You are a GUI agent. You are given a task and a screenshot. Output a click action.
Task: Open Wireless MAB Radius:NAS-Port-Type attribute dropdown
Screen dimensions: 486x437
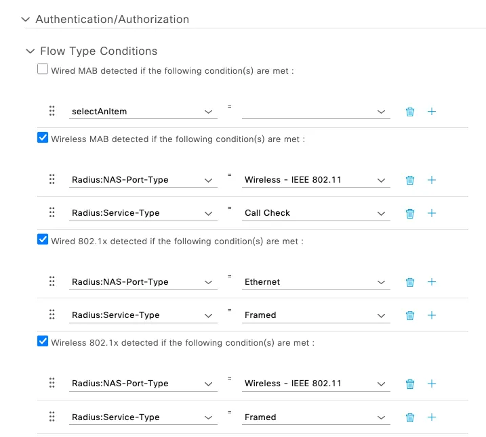click(x=143, y=180)
